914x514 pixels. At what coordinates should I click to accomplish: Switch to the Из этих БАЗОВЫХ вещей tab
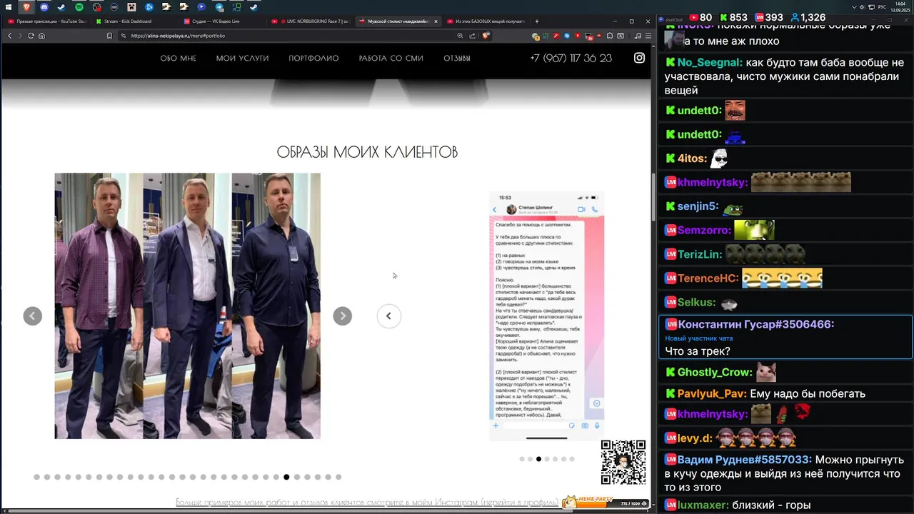pyautogui.click(x=486, y=21)
